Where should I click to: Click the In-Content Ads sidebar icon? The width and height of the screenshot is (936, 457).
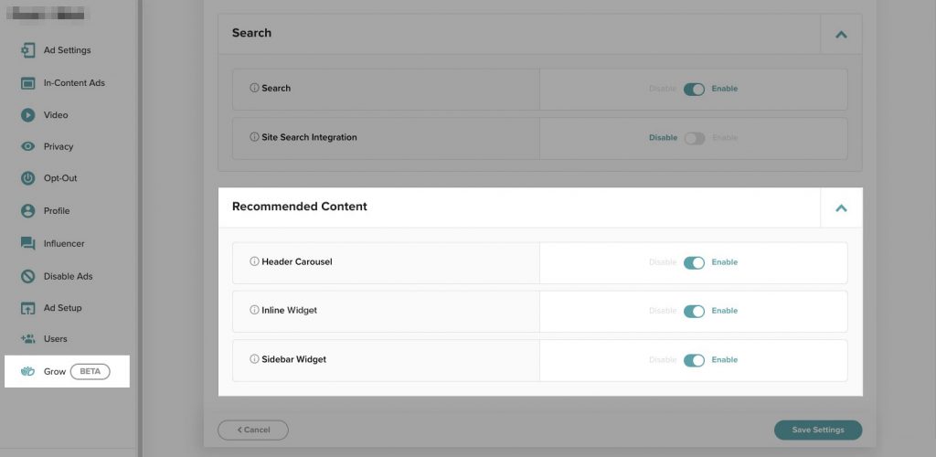pos(27,83)
